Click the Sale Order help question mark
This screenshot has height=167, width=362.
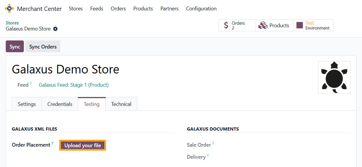pyautogui.click(x=213, y=143)
